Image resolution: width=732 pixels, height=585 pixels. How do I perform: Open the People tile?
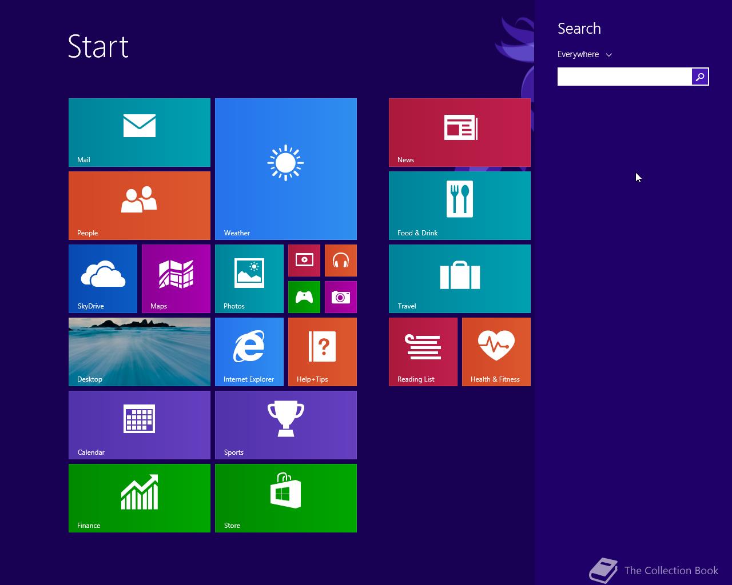point(140,206)
